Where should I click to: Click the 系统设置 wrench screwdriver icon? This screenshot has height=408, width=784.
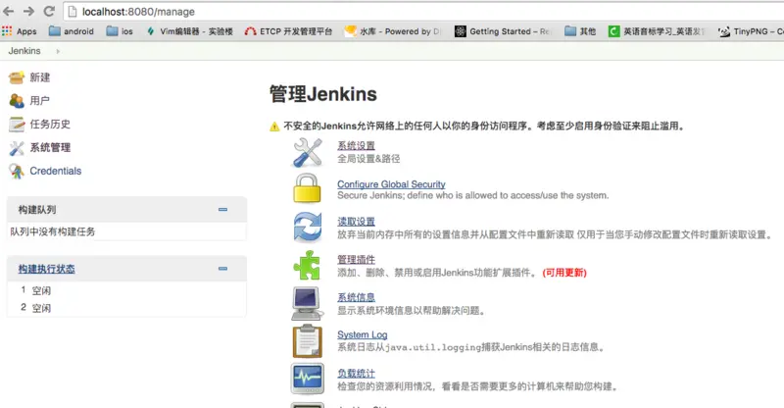click(x=308, y=153)
